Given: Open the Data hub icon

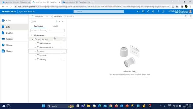Looking at the screenshot, I should click(3, 27).
